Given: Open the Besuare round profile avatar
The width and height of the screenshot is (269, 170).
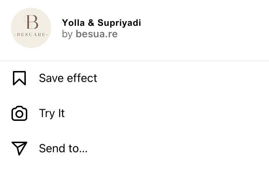Looking at the screenshot, I should pos(31,28).
